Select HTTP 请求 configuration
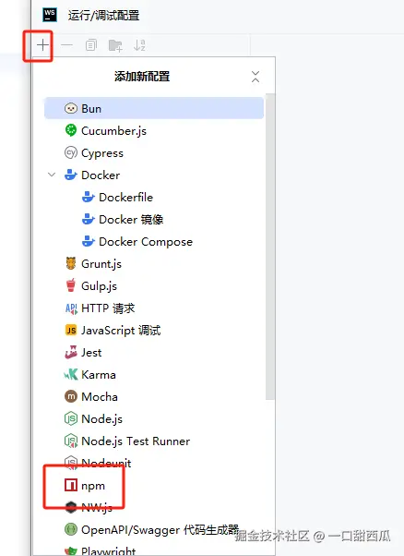The image size is (404, 556). tap(154, 308)
